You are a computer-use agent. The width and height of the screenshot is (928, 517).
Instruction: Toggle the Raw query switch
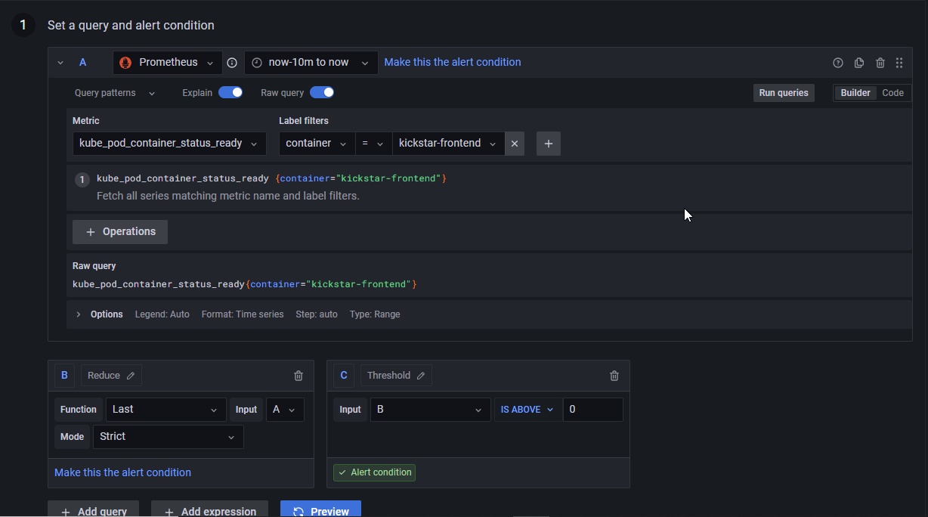point(322,92)
